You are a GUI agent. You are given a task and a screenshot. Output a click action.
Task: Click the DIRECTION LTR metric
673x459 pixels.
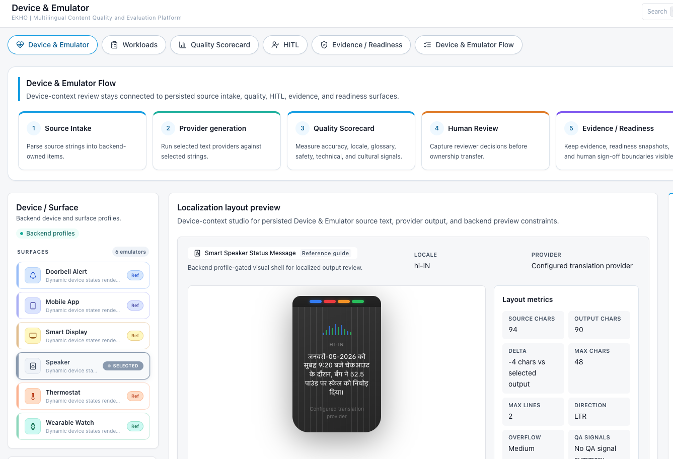599,411
